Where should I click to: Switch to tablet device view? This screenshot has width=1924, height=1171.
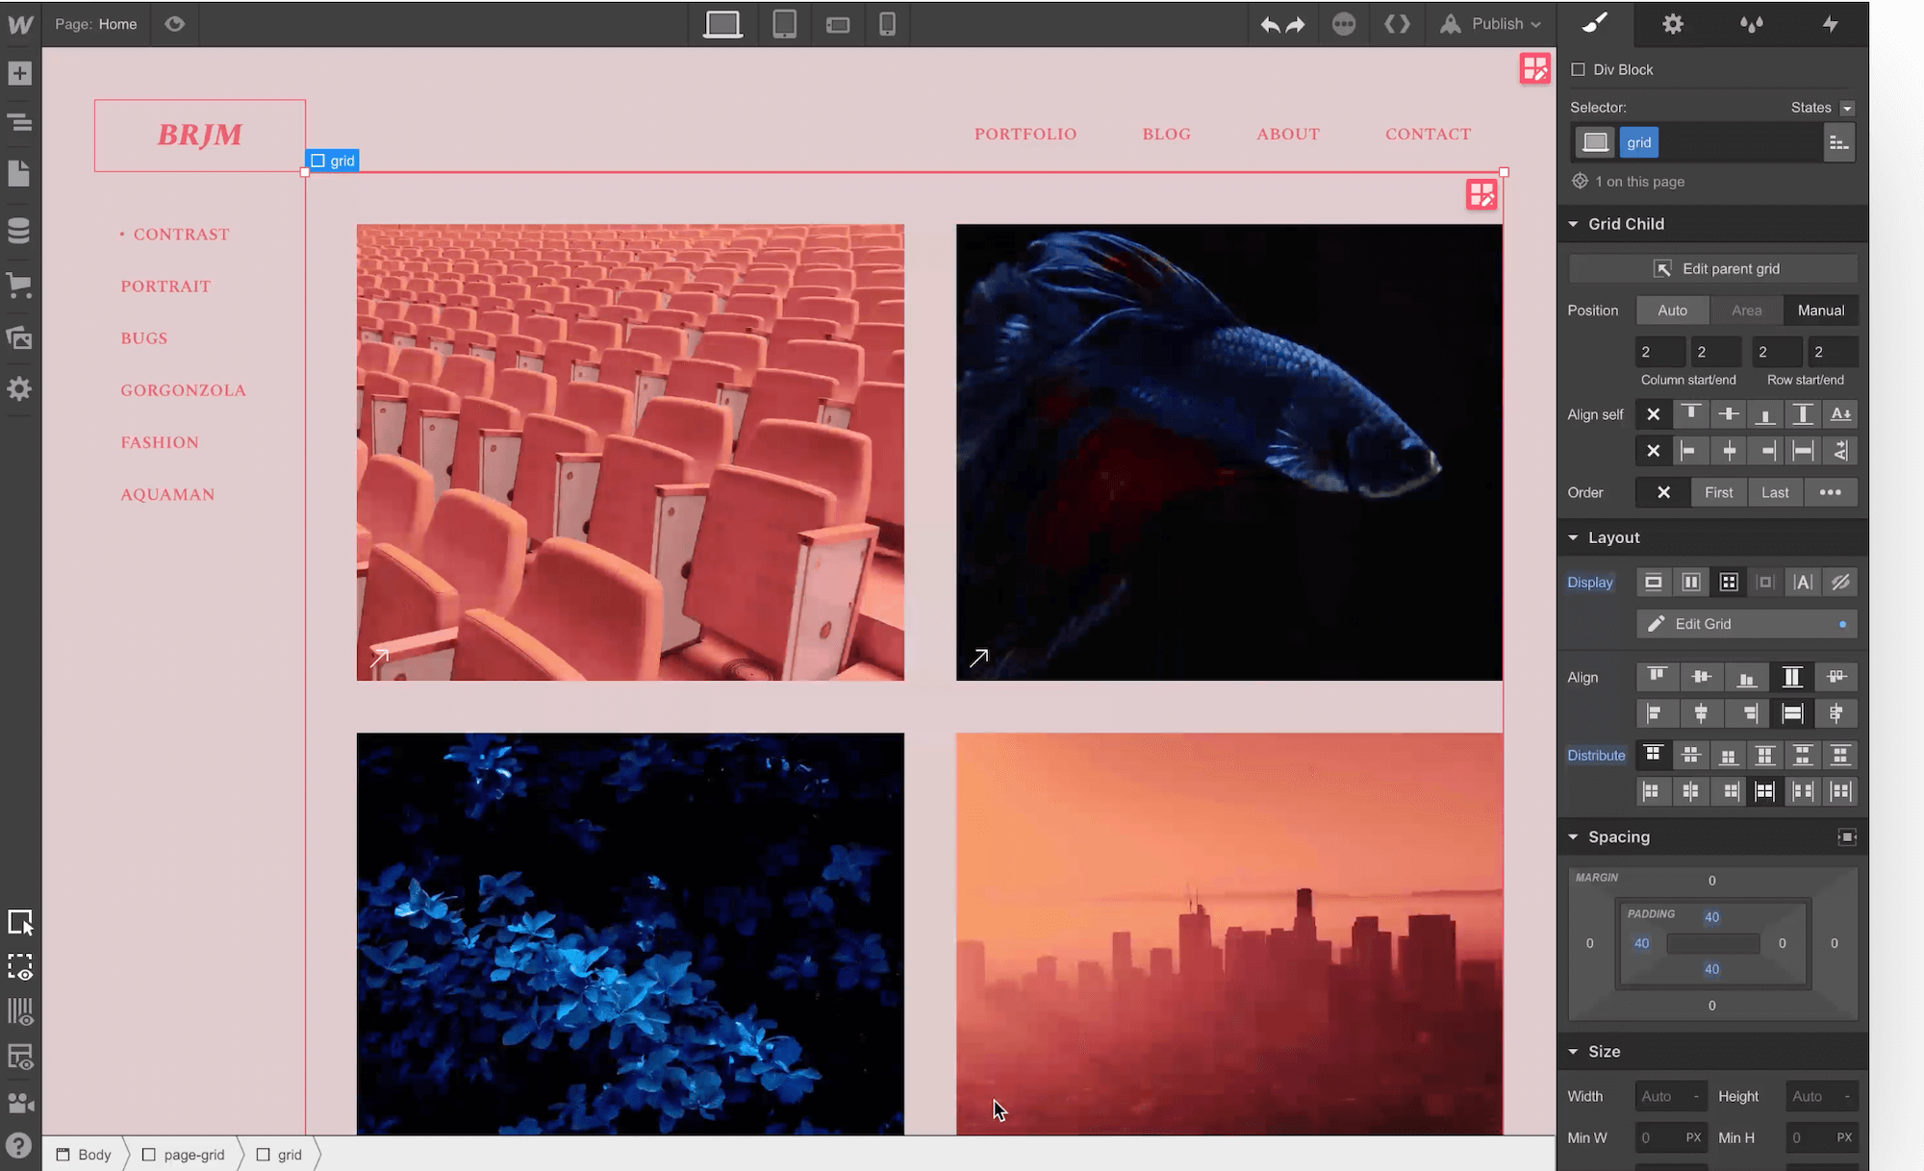click(784, 24)
